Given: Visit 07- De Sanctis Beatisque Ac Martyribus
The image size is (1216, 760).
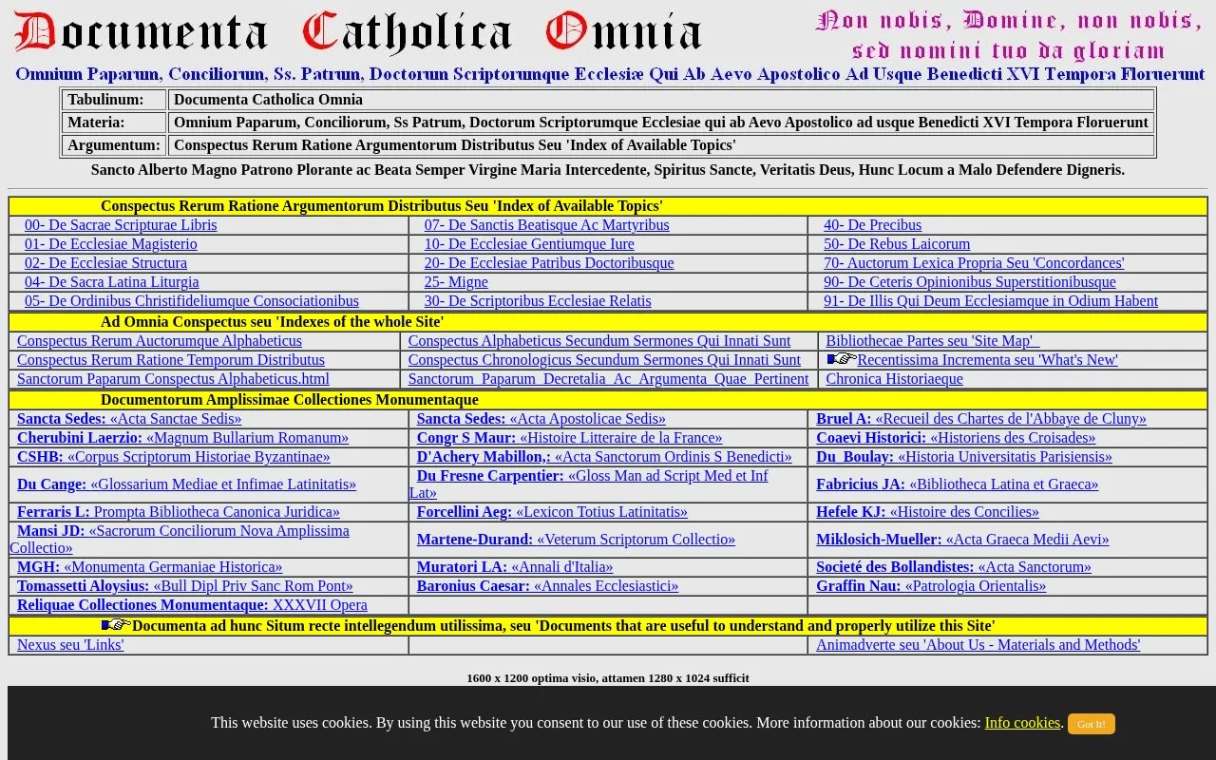Looking at the screenshot, I should tap(546, 225).
